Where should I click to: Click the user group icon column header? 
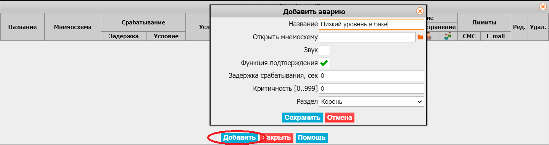click(448, 36)
